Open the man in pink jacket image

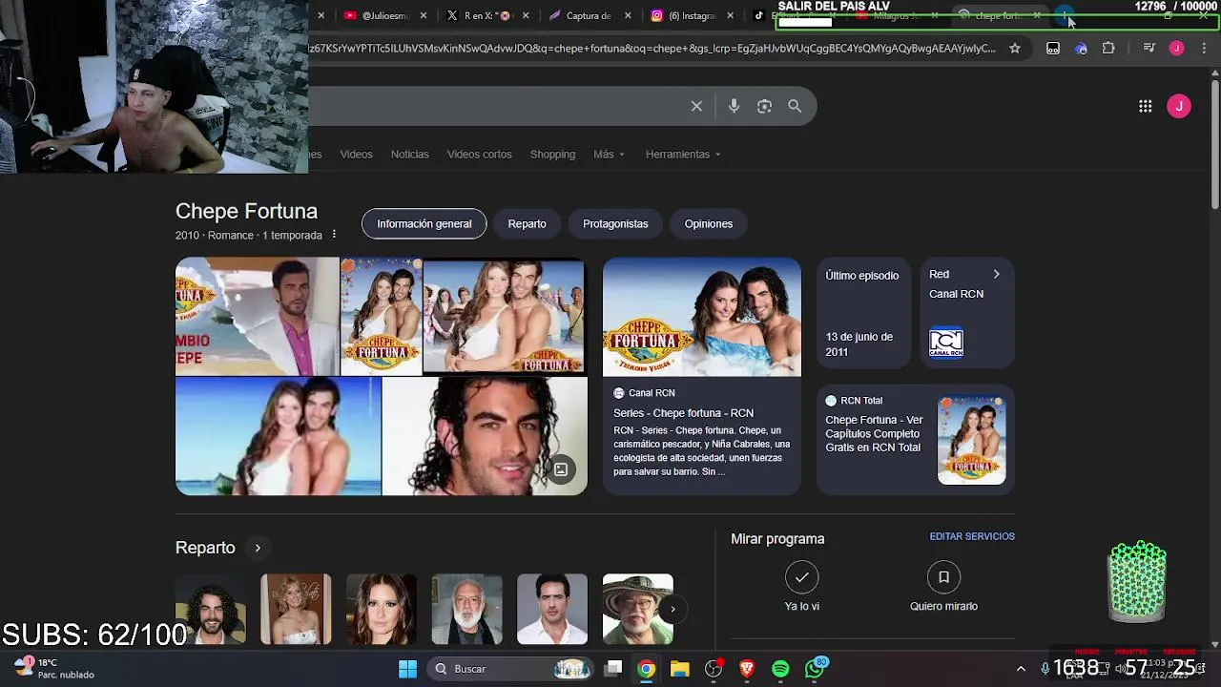pyautogui.click(x=257, y=316)
